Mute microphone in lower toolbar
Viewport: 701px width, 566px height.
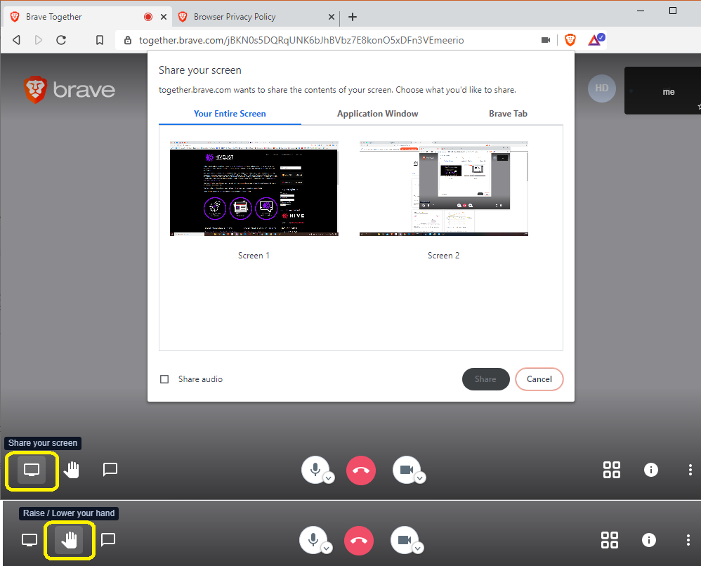click(x=313, y=539)
